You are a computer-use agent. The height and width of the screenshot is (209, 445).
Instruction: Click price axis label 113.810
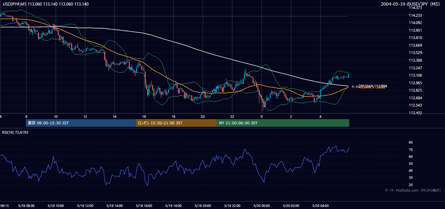tap(415, 38)
